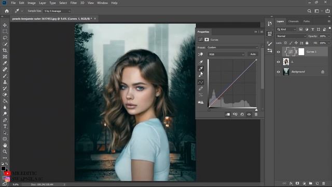The image size is (332, 187).
Task: Hide the Layer 1 portrait layer
Action: (x=279, y=62)
